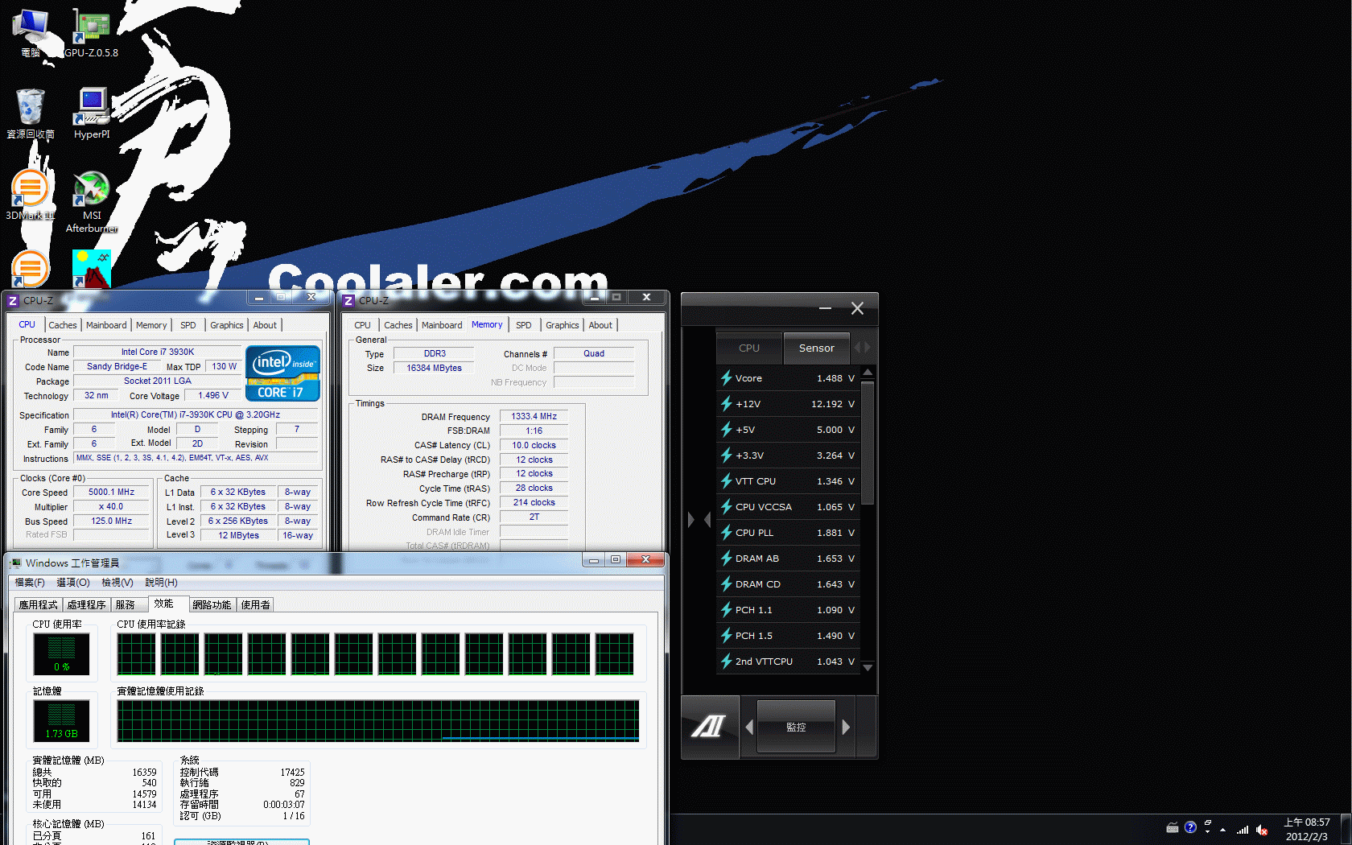Click the DRAM Frequency value 1333.4 MHz
Viewport: 1352px width, 845px height.
click(x=534, y=417)
